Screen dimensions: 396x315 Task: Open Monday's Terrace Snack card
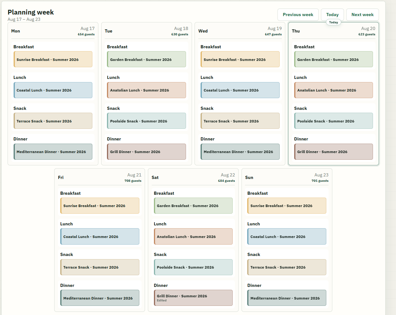pyautogui.click(x=53, y=121)
